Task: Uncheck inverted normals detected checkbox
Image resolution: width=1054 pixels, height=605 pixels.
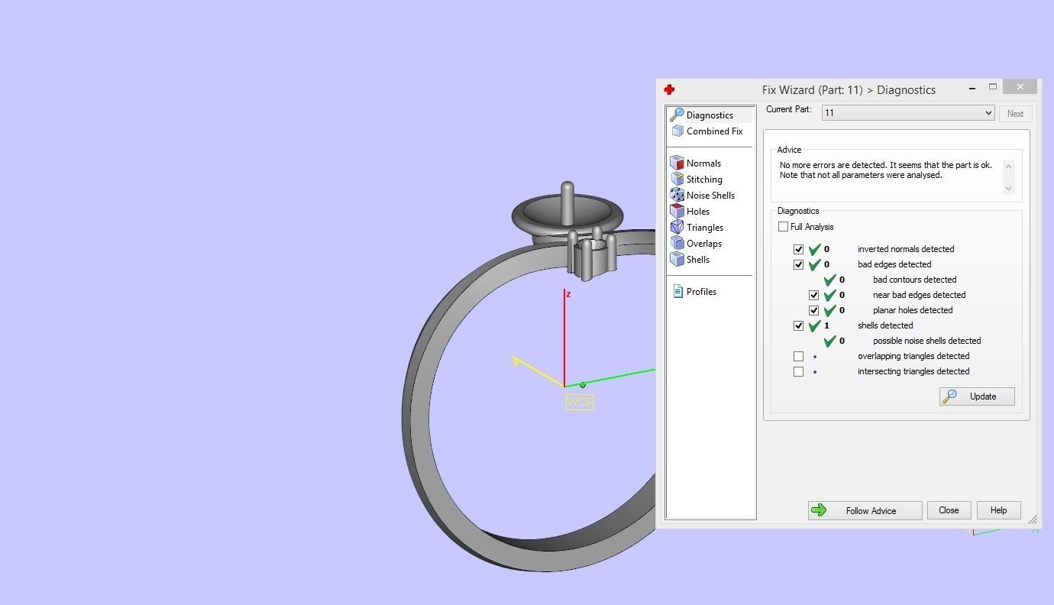Action: coord(798,249)
